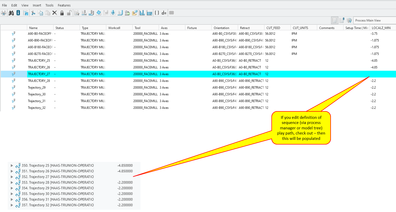
Task: Select the highlighted TRAJECTORY_27 row
Action: (103, 74)
